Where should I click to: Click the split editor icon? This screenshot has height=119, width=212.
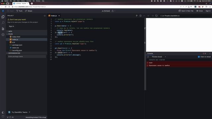tap(140, 16)
